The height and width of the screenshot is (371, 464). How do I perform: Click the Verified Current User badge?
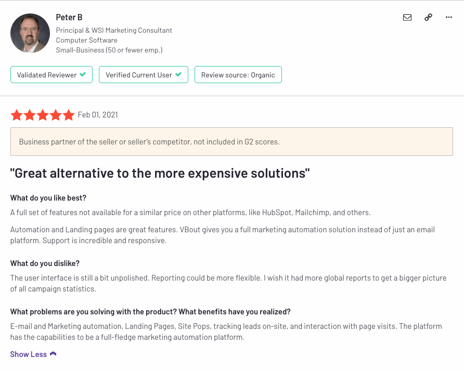click(x=144, y=75)
